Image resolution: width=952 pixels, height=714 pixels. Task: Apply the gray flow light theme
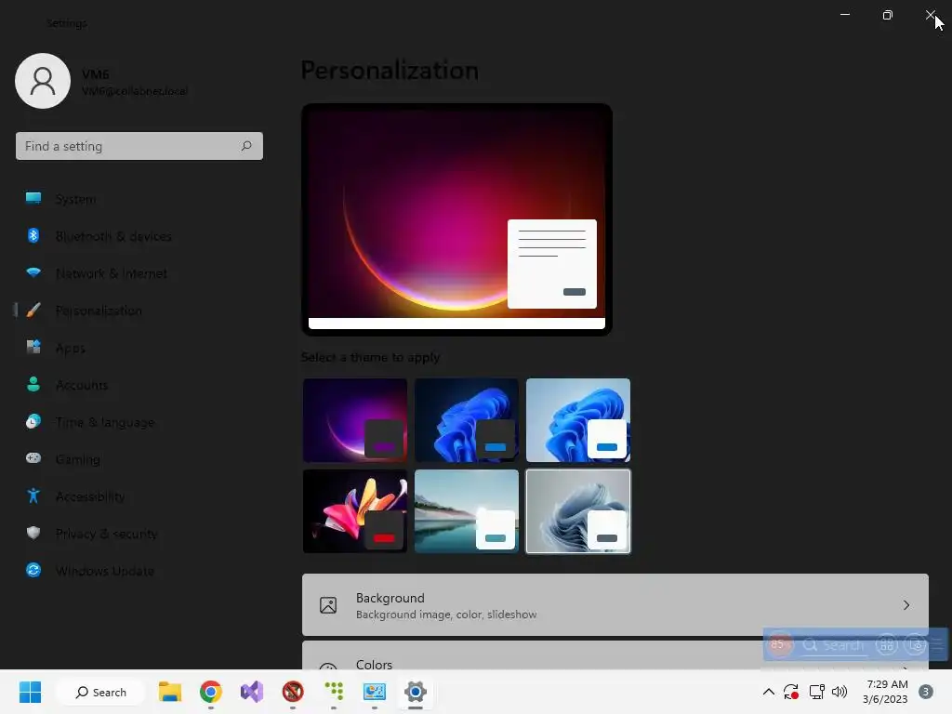point(578,511)
